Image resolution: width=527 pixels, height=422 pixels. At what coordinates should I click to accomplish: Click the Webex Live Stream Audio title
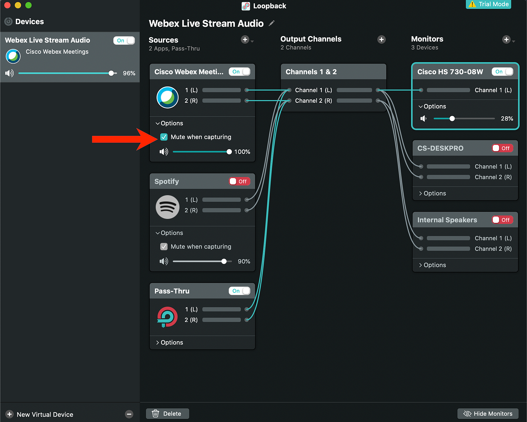[206, 23]
